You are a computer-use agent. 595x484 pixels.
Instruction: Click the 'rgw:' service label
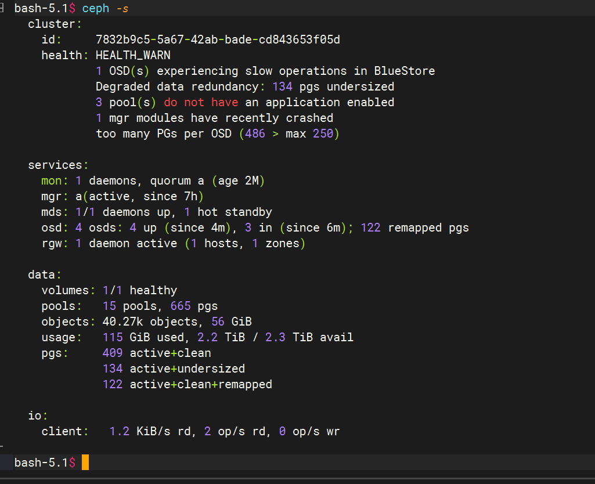(x=55, y=244)
